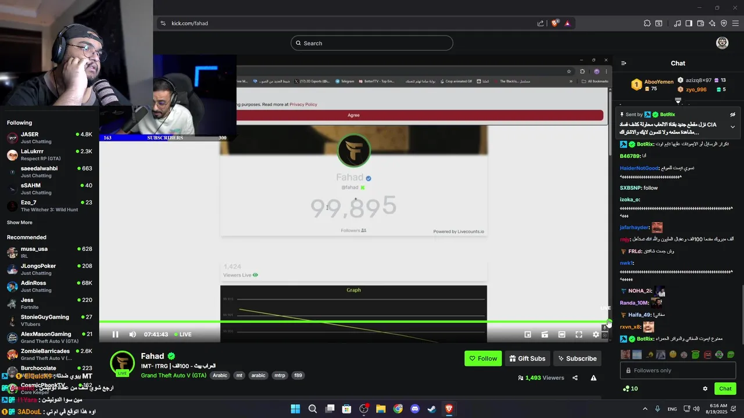Click the Followers only chat input
The image size is (744, 418).
tap(678, 370)
